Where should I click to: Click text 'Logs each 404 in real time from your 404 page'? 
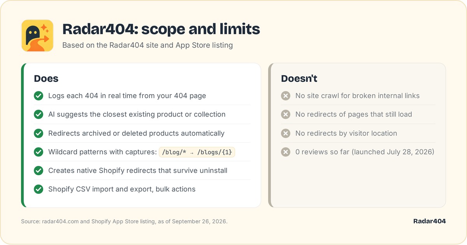[127, 96]
